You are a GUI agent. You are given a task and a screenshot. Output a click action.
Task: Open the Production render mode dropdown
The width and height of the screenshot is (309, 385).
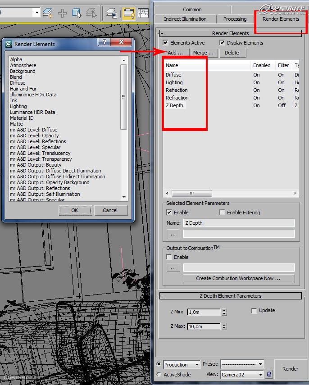[x=182, y=364]
